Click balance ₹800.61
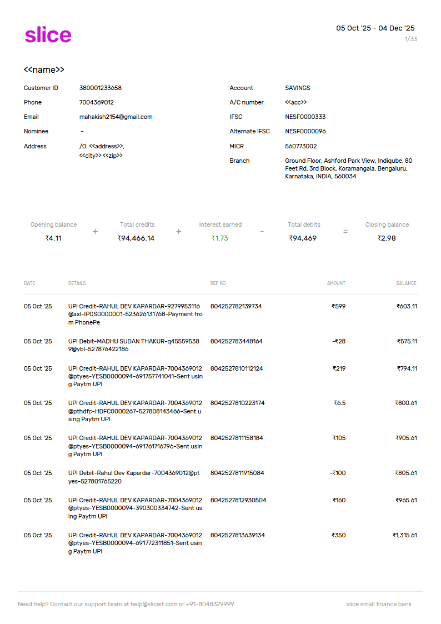The height and width of the screenshot is (624, 441). [x=405, y=403]
